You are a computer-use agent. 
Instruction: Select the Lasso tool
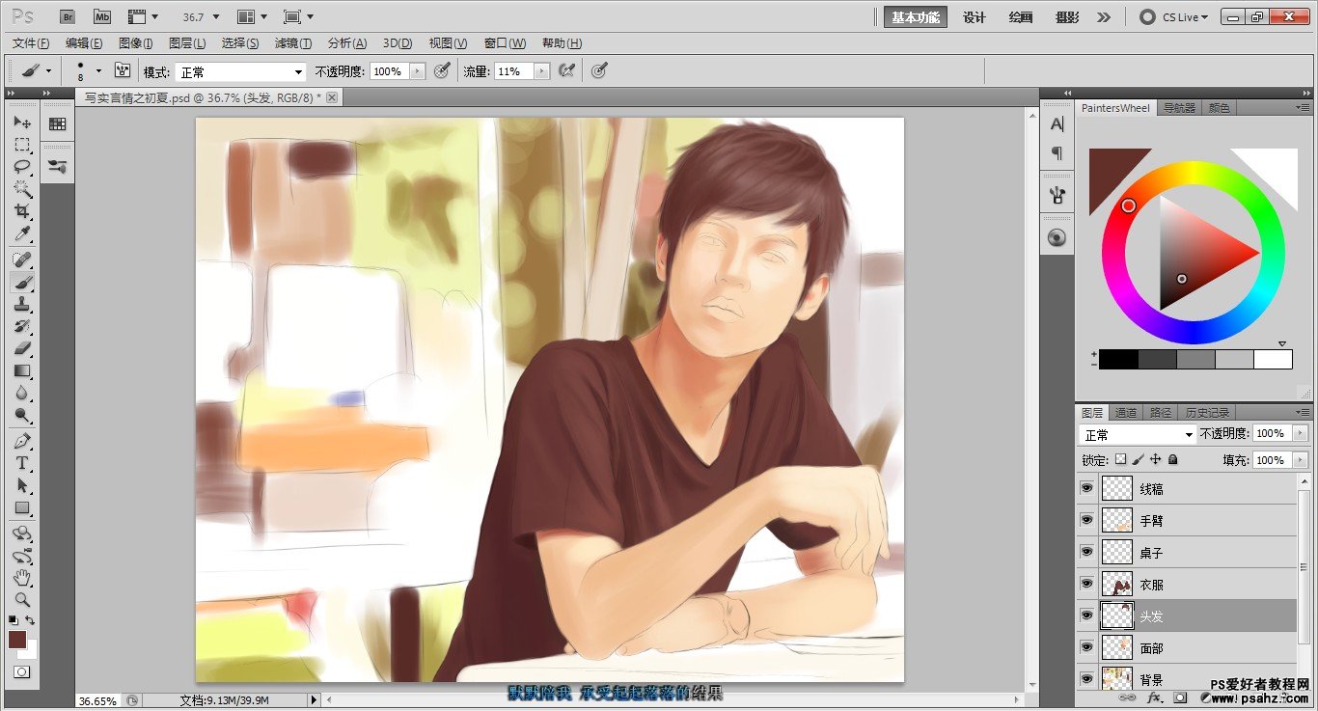tap(22, 167)
